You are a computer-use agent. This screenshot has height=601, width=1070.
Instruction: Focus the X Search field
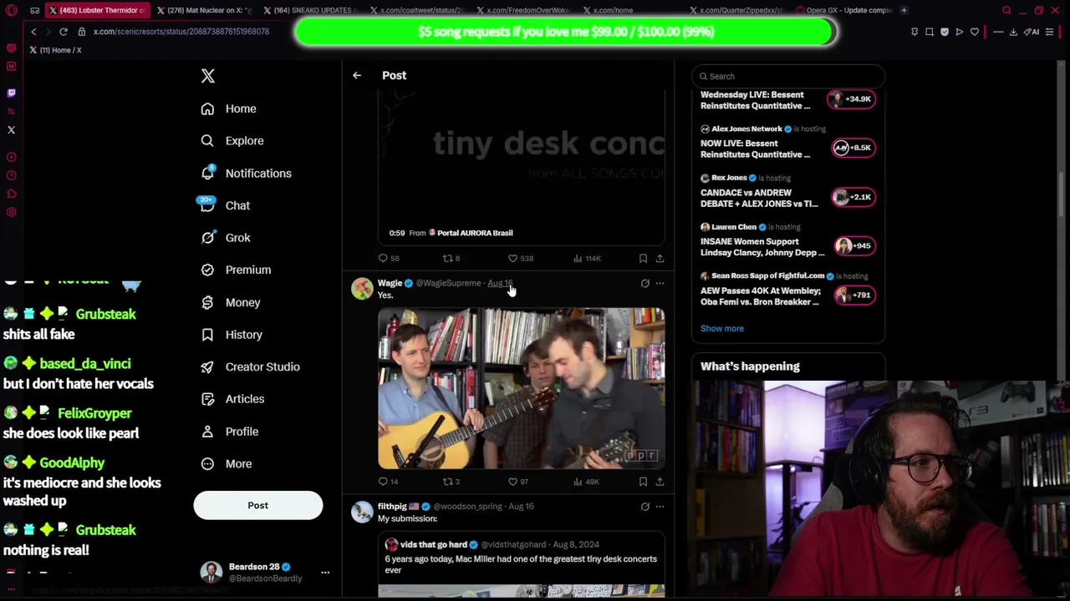[788, 76]
